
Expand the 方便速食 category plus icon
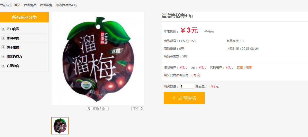tap(3, 66)
